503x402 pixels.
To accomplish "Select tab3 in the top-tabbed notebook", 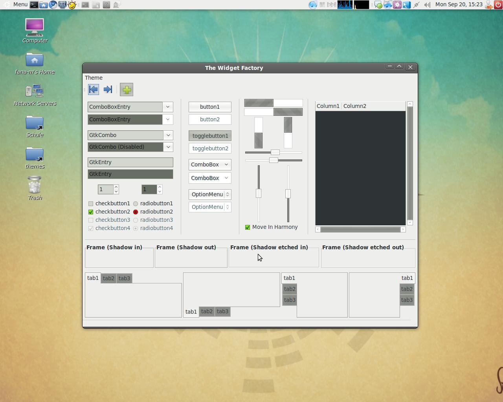I will 124,278.
